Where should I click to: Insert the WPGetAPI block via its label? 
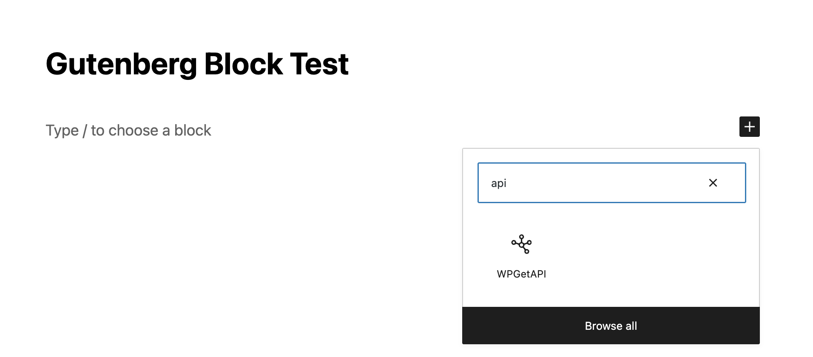(x=521, y=274)
